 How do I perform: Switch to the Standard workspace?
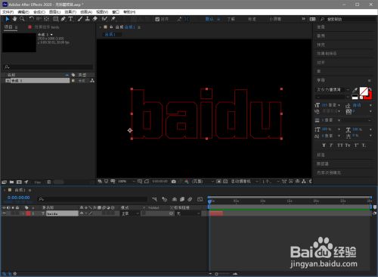coord(252,19)
